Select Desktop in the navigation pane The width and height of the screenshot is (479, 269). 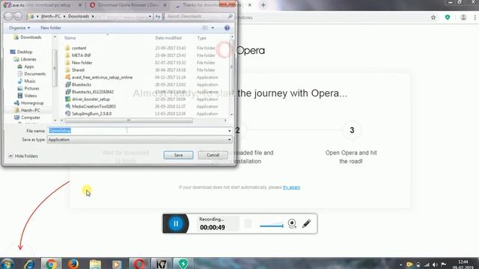[22, 52]
